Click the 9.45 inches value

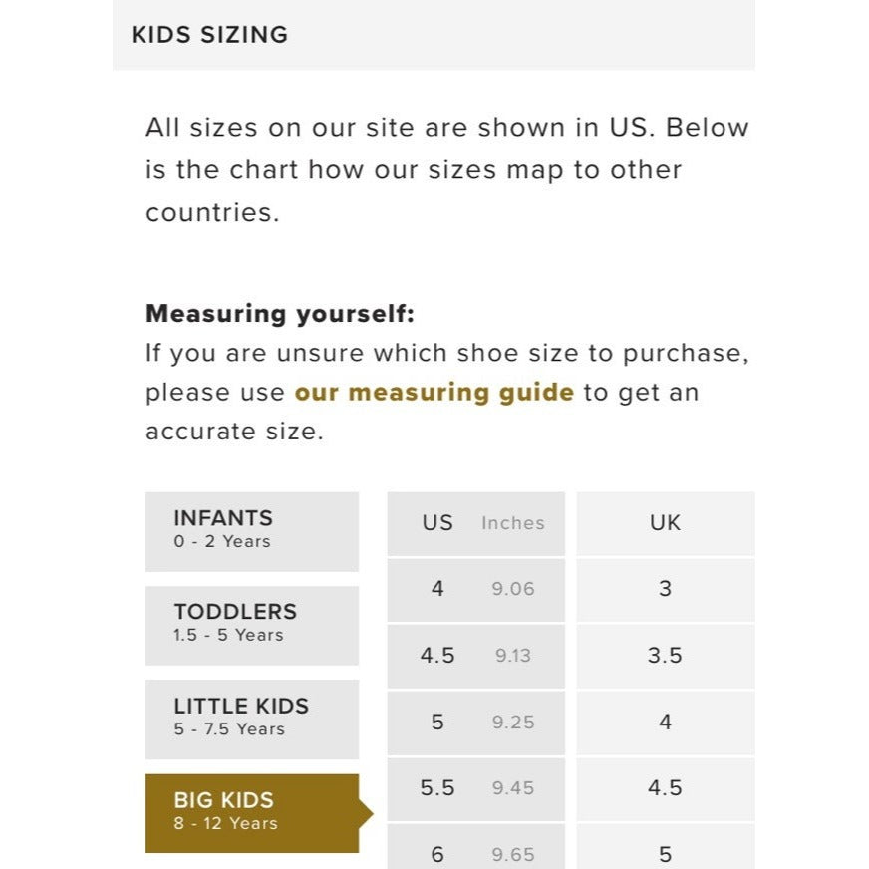513,788
